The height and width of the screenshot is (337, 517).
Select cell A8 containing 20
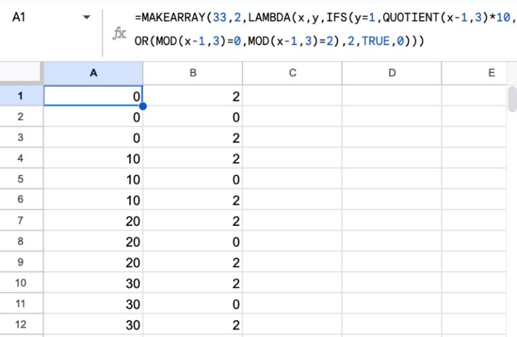pos(94,241)
